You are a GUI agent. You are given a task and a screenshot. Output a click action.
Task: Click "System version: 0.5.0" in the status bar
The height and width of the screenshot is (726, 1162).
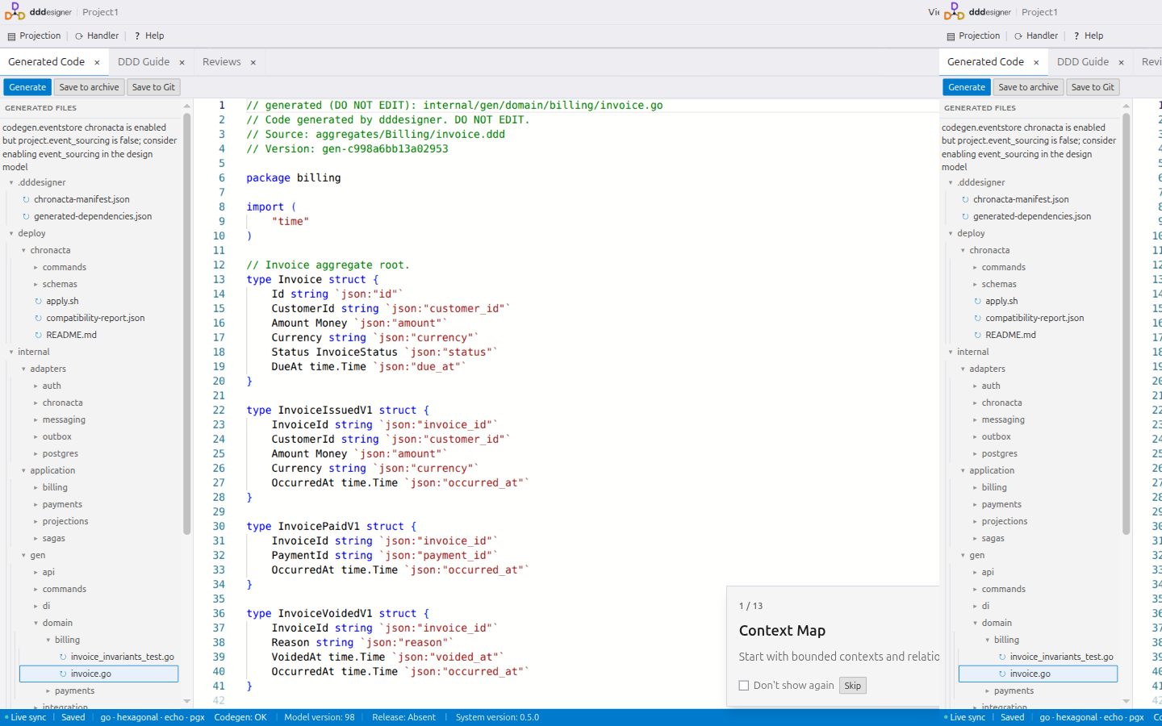(x=497, y=718)
